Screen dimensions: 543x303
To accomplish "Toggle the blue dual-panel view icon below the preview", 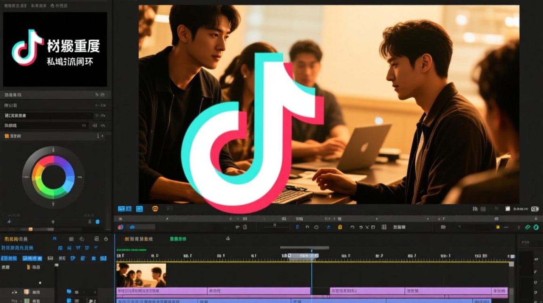I will 124,209.
